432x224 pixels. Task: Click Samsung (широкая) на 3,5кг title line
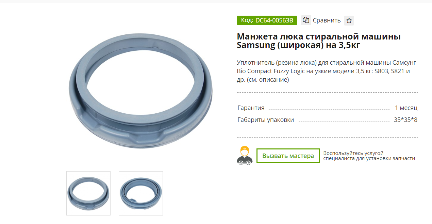pyautogui.click(x=298, y=46)
